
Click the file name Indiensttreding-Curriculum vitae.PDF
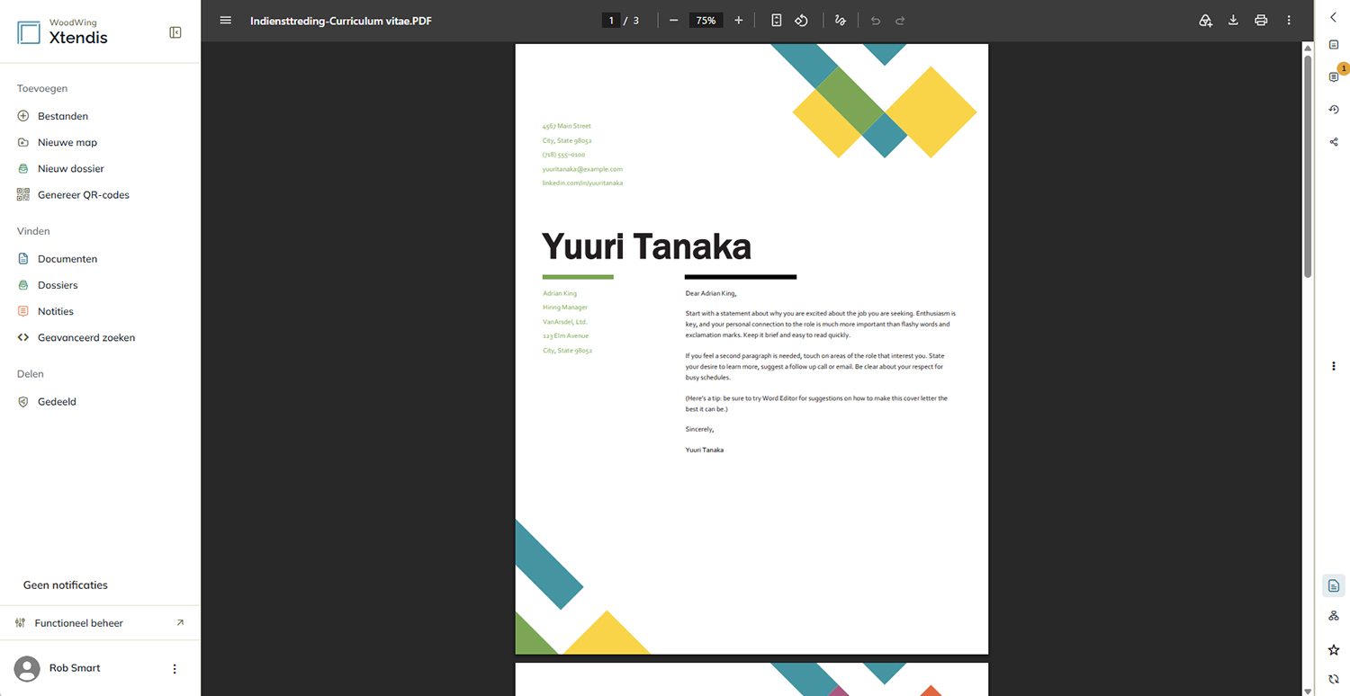tap(341, 20)
